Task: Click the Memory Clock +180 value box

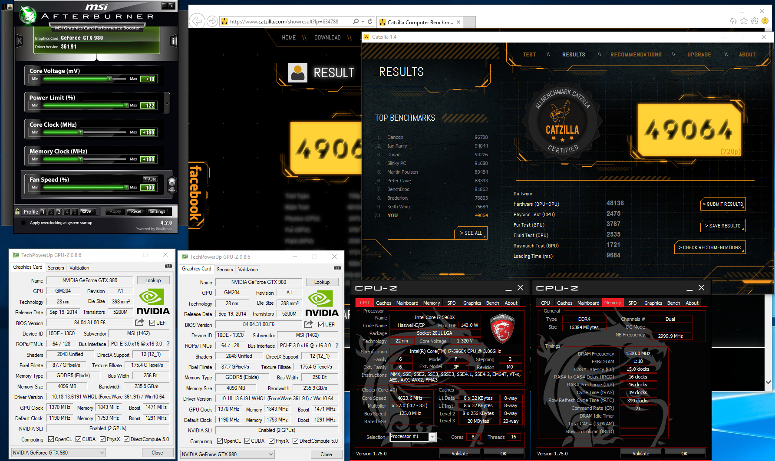Action: [x=148, y=159]
